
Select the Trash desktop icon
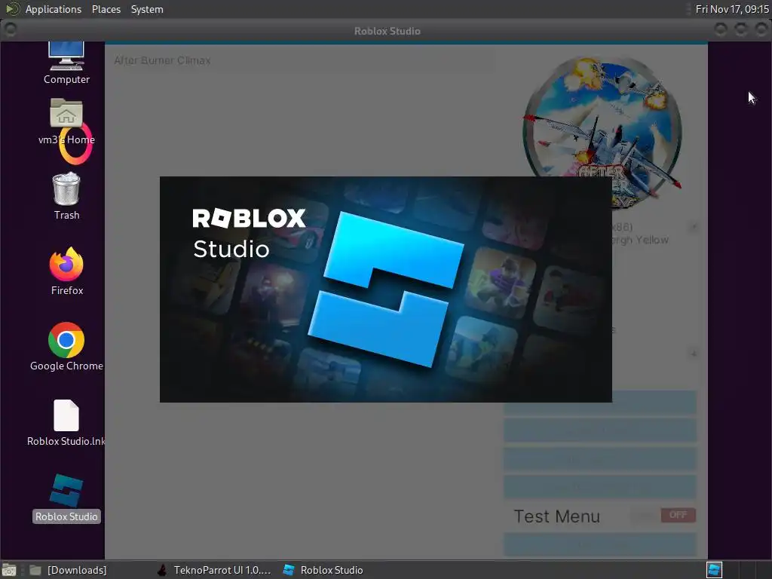66,196
